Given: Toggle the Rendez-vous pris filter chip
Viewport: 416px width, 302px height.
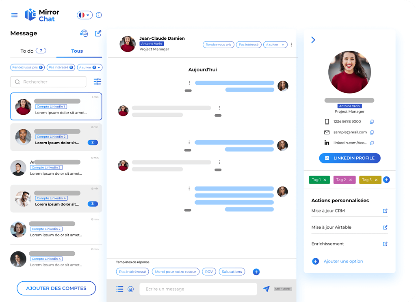Looking at the screenshot, I should point(27,67).
